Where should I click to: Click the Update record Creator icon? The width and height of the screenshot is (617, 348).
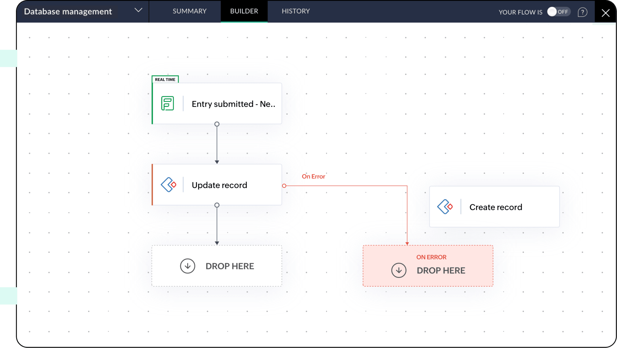169,185
